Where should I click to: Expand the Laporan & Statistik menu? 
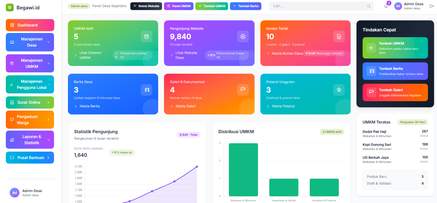[30, 140]
